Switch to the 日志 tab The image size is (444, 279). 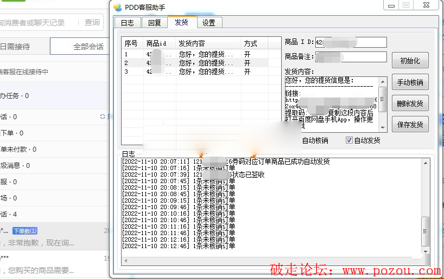(128, 23)
